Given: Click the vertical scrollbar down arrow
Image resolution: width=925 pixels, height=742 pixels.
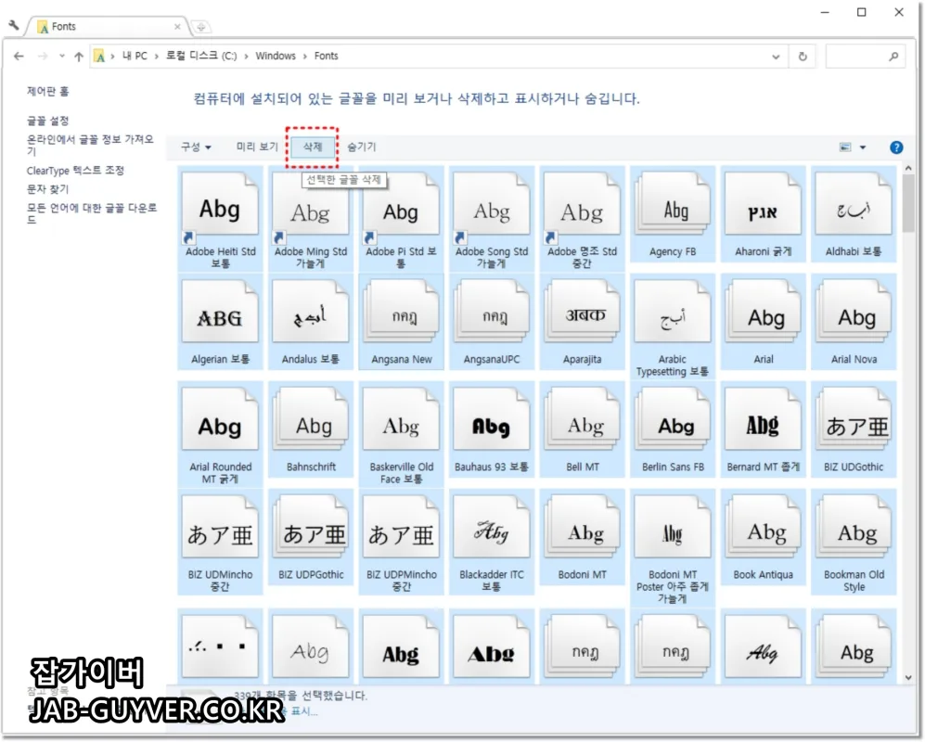Looking at the screenshot, I should 909,678.
